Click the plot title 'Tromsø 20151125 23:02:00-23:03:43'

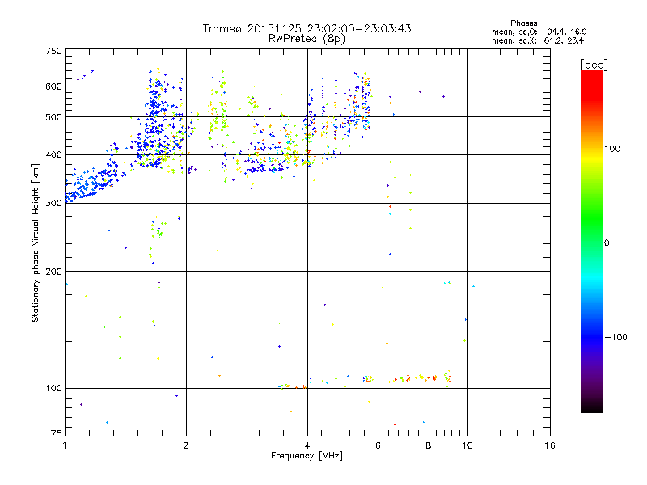pyautogui.click(x=307, y=28)
